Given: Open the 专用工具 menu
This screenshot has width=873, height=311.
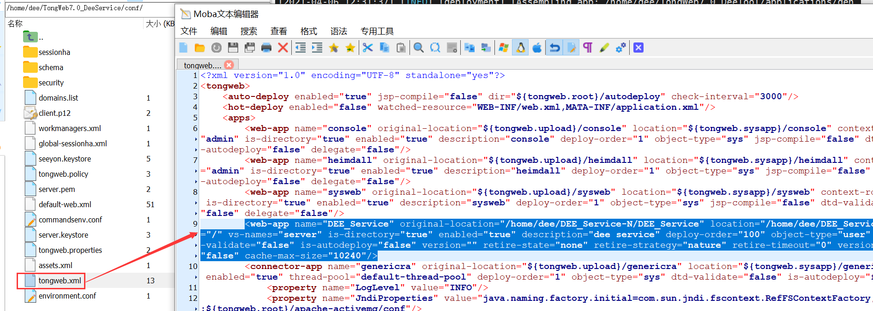Looking at the screenshot, I should point(377,31).
